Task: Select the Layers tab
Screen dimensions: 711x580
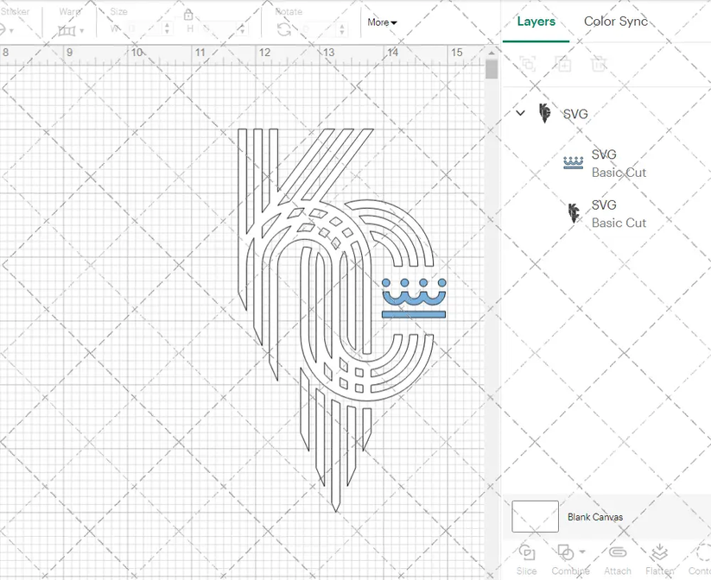Action: [x=536, y=22]
